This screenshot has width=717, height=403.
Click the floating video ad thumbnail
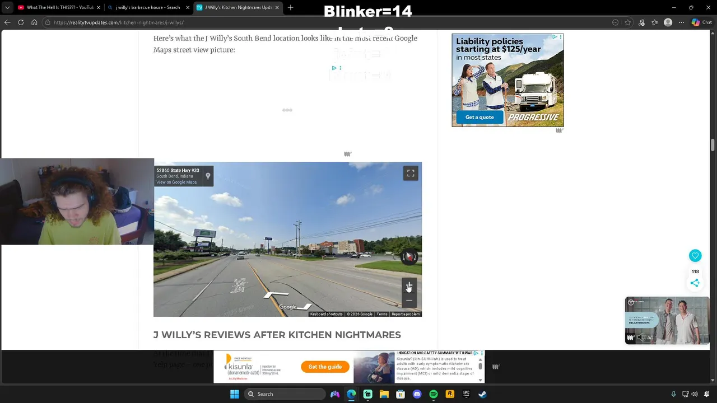coord(667,320)
